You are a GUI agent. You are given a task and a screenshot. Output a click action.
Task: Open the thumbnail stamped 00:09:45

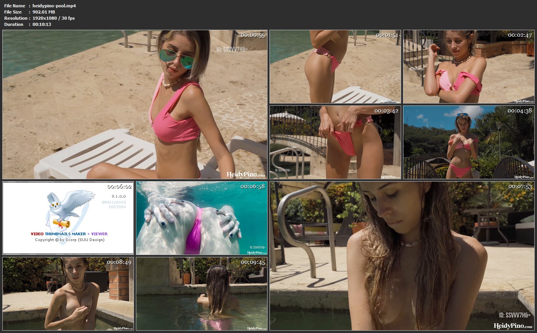point(201,294)
